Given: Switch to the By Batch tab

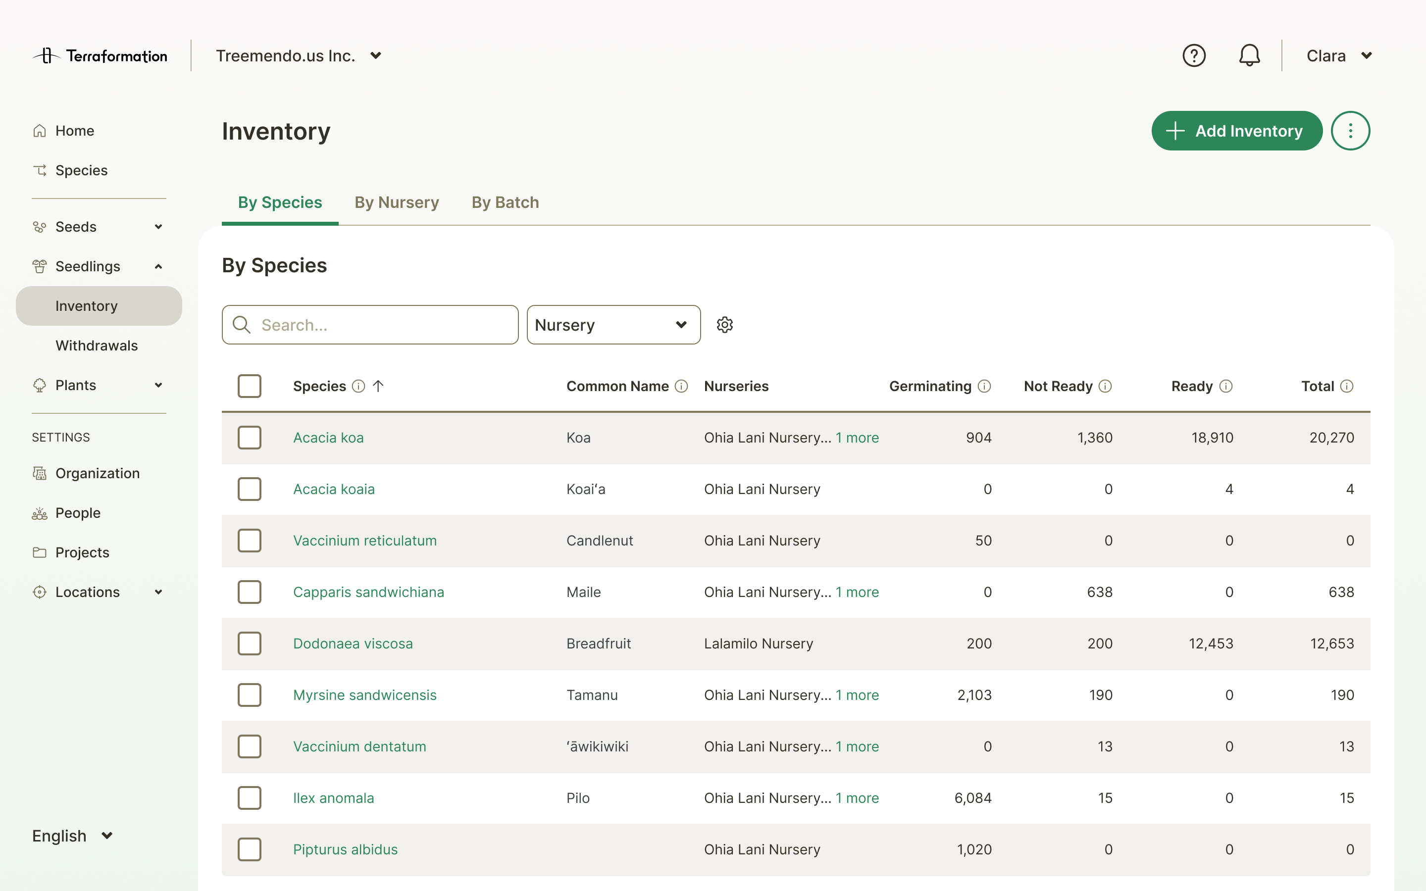Looking at the screenshot, I should pyautogui.click(x=505, y=202).
